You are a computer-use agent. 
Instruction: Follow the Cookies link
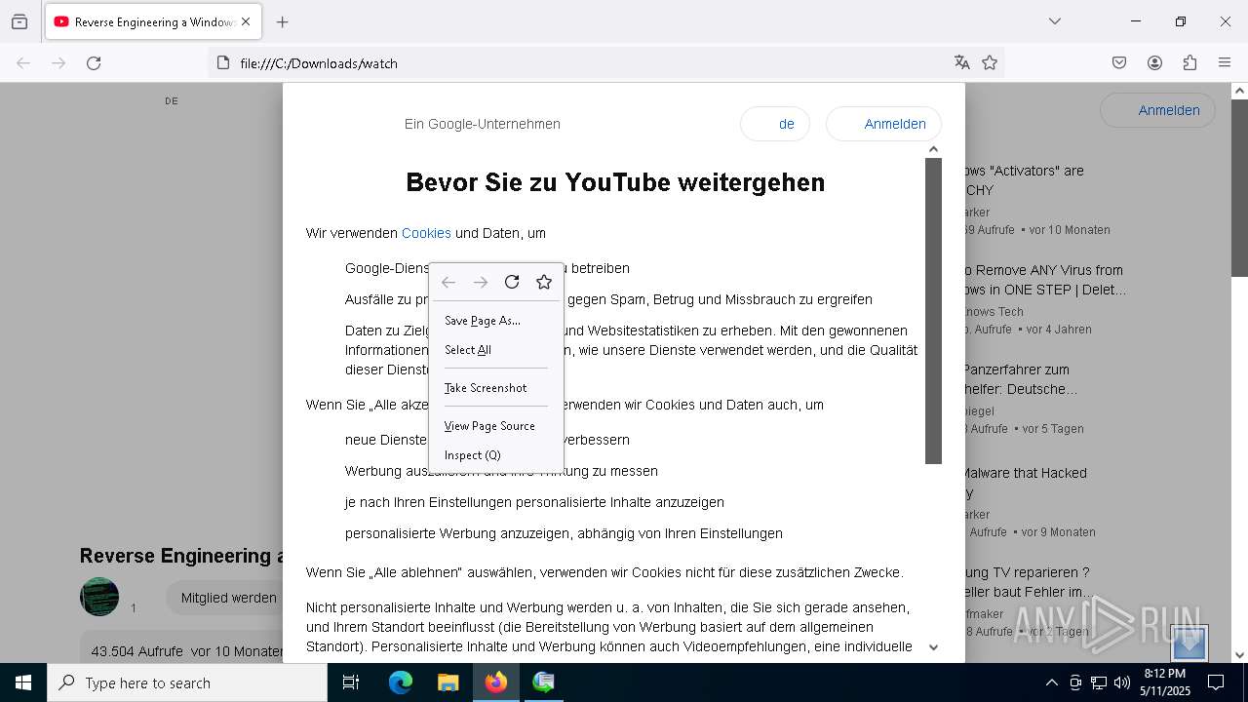[426, 233]
